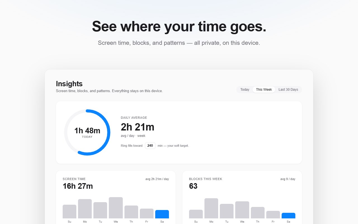Select the Thursday screen time bar

[x=131, y=212]
